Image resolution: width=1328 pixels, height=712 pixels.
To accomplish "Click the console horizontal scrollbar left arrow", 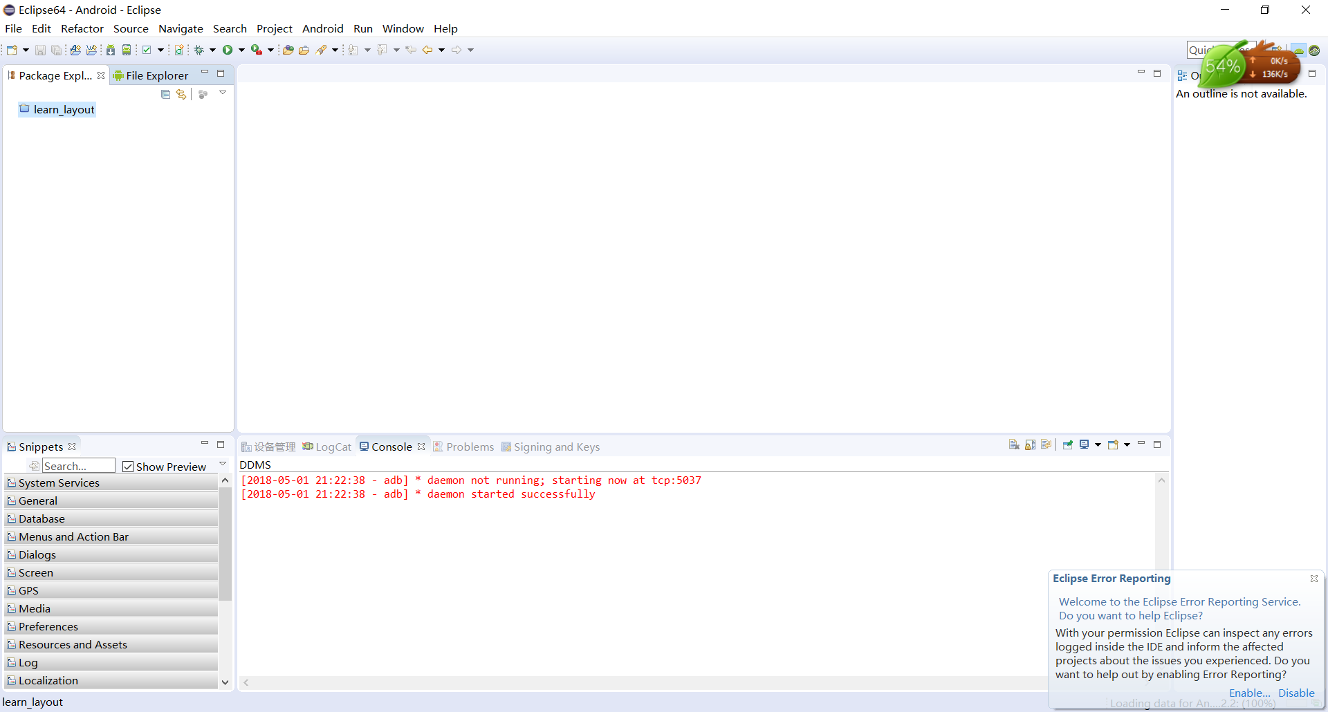I will (246, 682).
